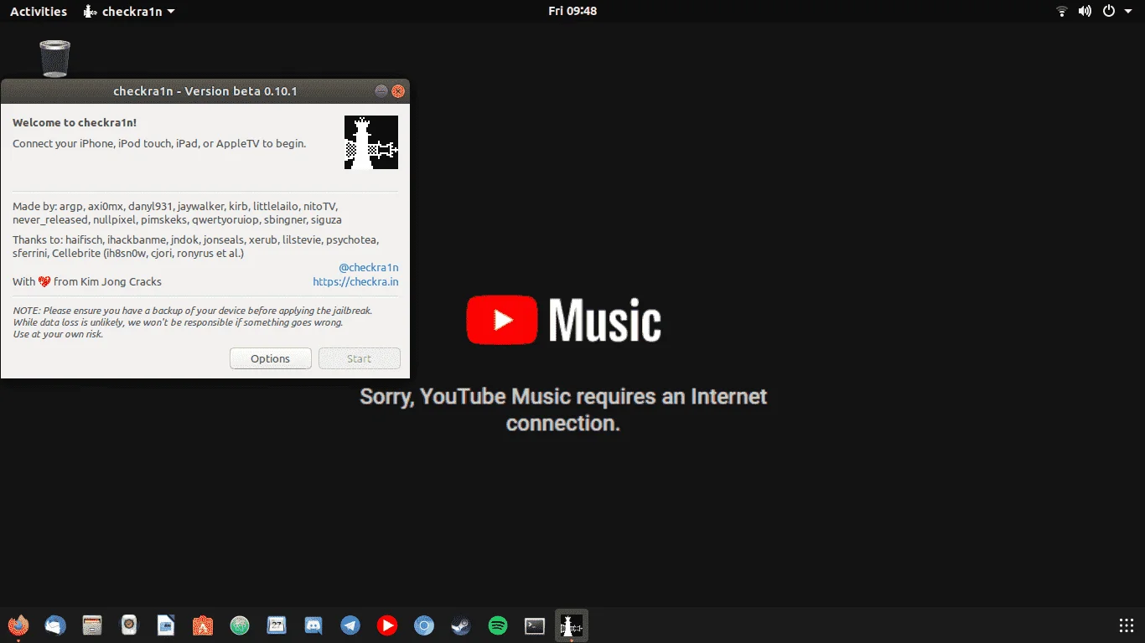Expand system menu arrow in top bar
Viewport: 1145px width, 643px height.
click(x=1128, y=12)
